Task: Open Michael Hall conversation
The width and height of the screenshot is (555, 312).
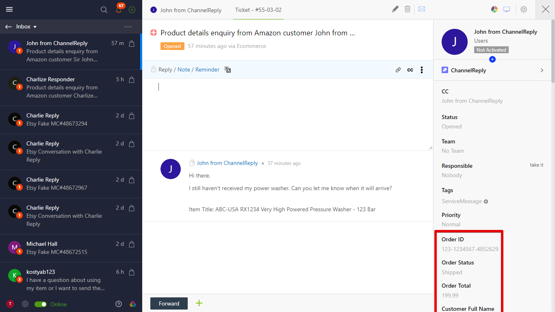Action: click(71, 248)
